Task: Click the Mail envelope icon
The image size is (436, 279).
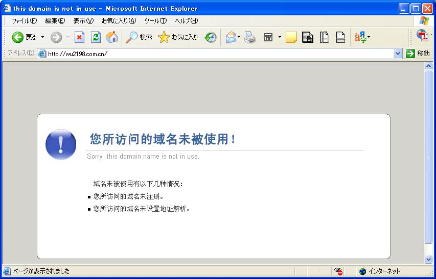Action: pyautogui.click(x=231, y=37)
